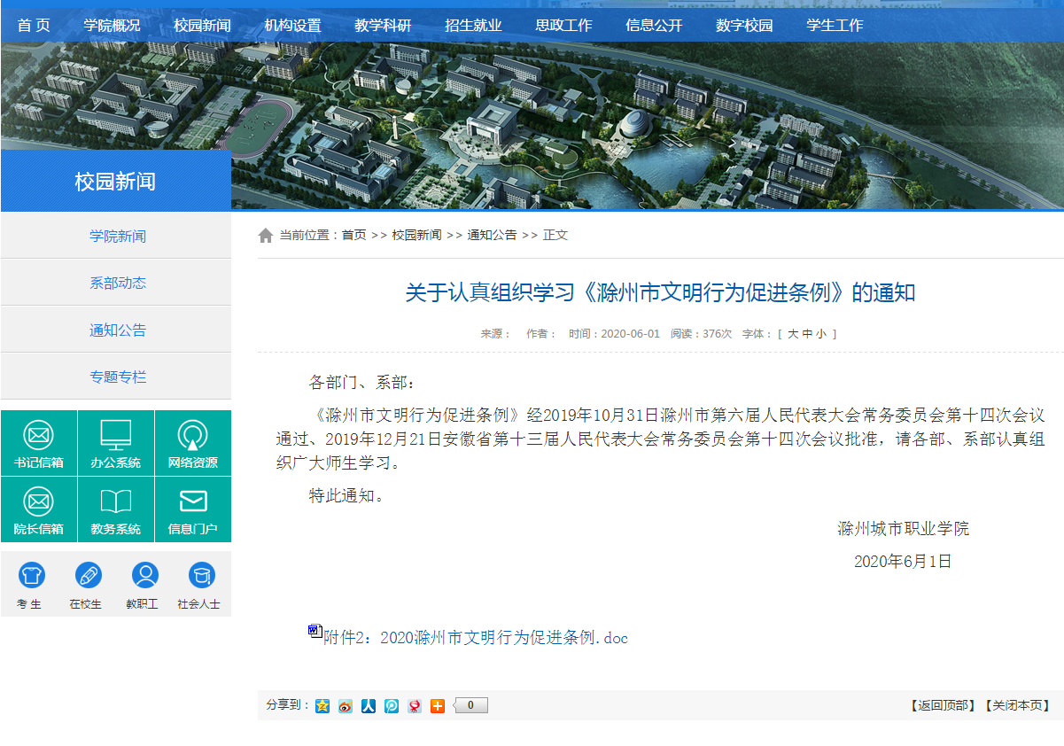
Task: Set font size to 大 (large)
Action: 793,334
